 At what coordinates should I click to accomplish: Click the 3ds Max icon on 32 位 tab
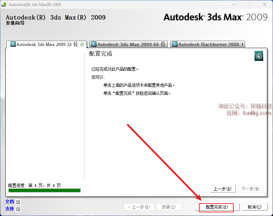coord(13,44)
